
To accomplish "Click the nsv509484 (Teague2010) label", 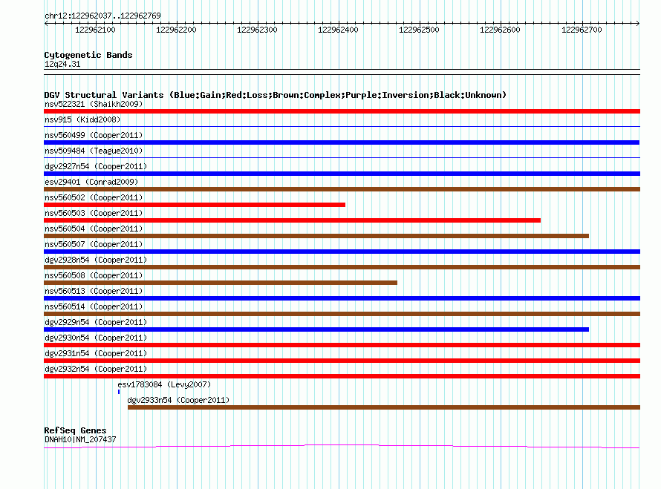I will click(x=94, y=151).
